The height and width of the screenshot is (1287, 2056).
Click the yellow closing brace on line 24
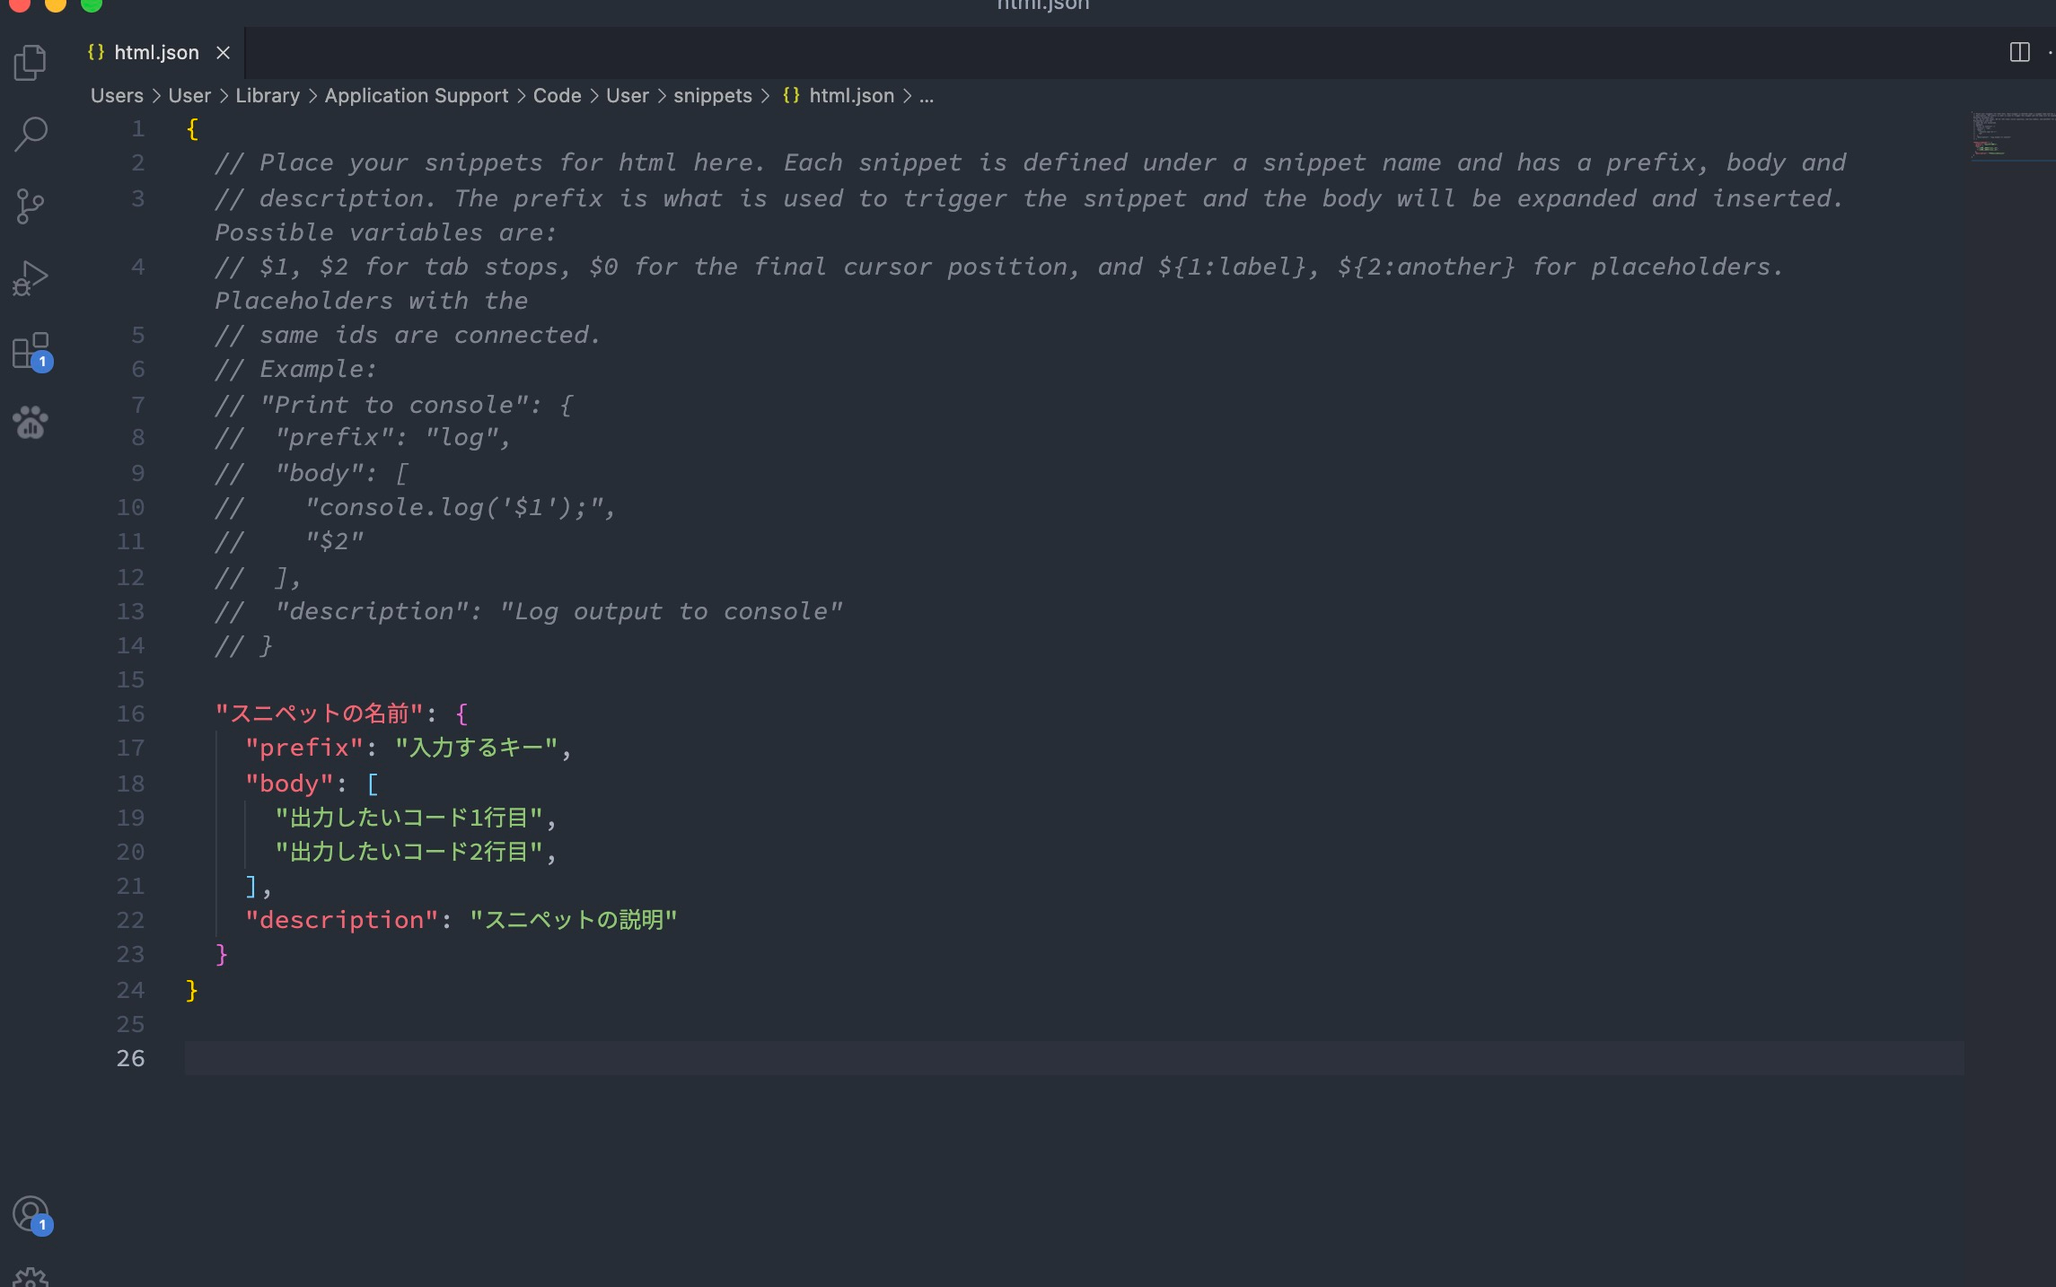tap(191, 990)
